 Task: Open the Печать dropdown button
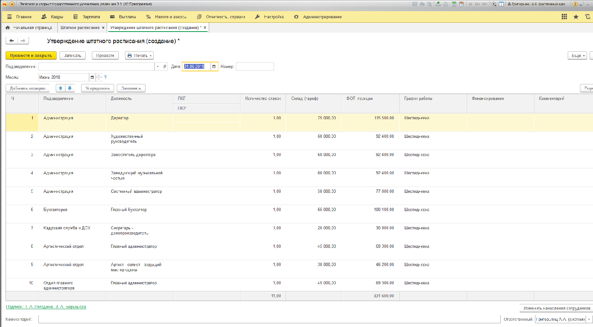click(x=139, y=55)
